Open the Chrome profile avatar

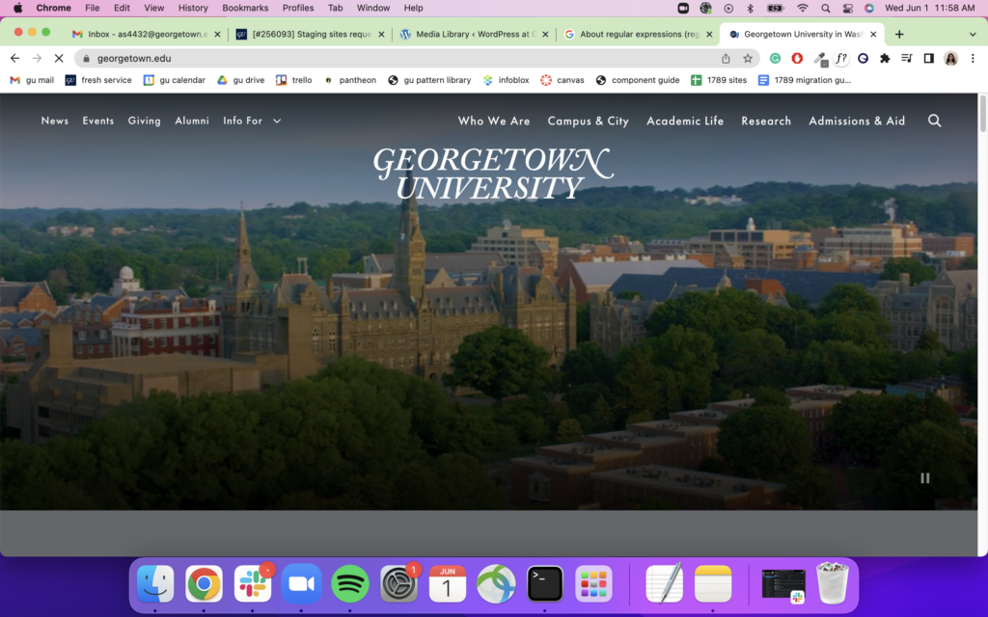tap(950, 59)
